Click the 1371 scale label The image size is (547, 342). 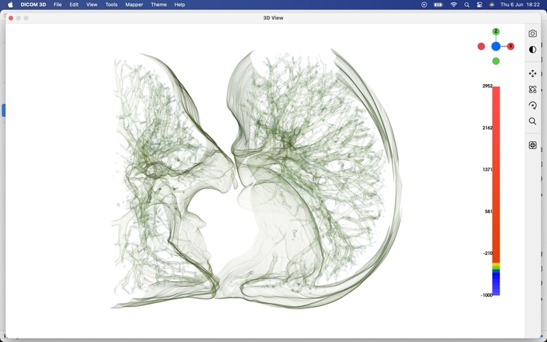point(488,170)
